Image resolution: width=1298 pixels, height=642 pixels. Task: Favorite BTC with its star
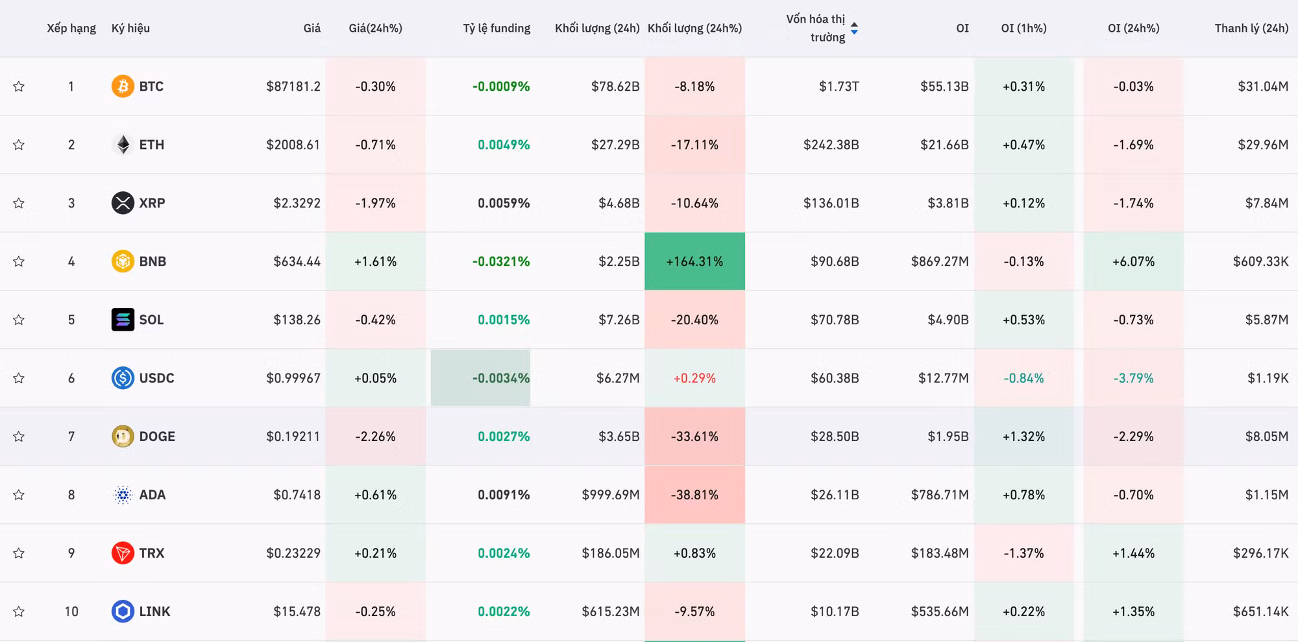19,86
